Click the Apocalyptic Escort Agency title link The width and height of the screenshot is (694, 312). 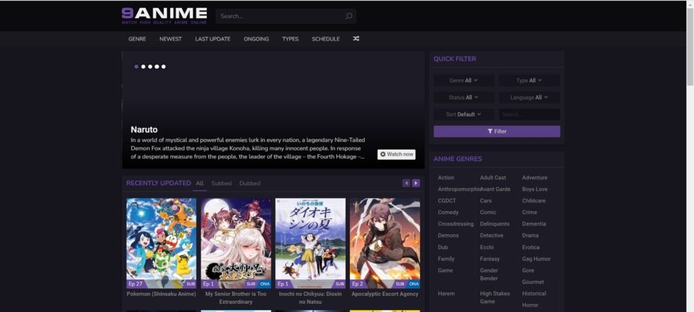click(385, 294)
